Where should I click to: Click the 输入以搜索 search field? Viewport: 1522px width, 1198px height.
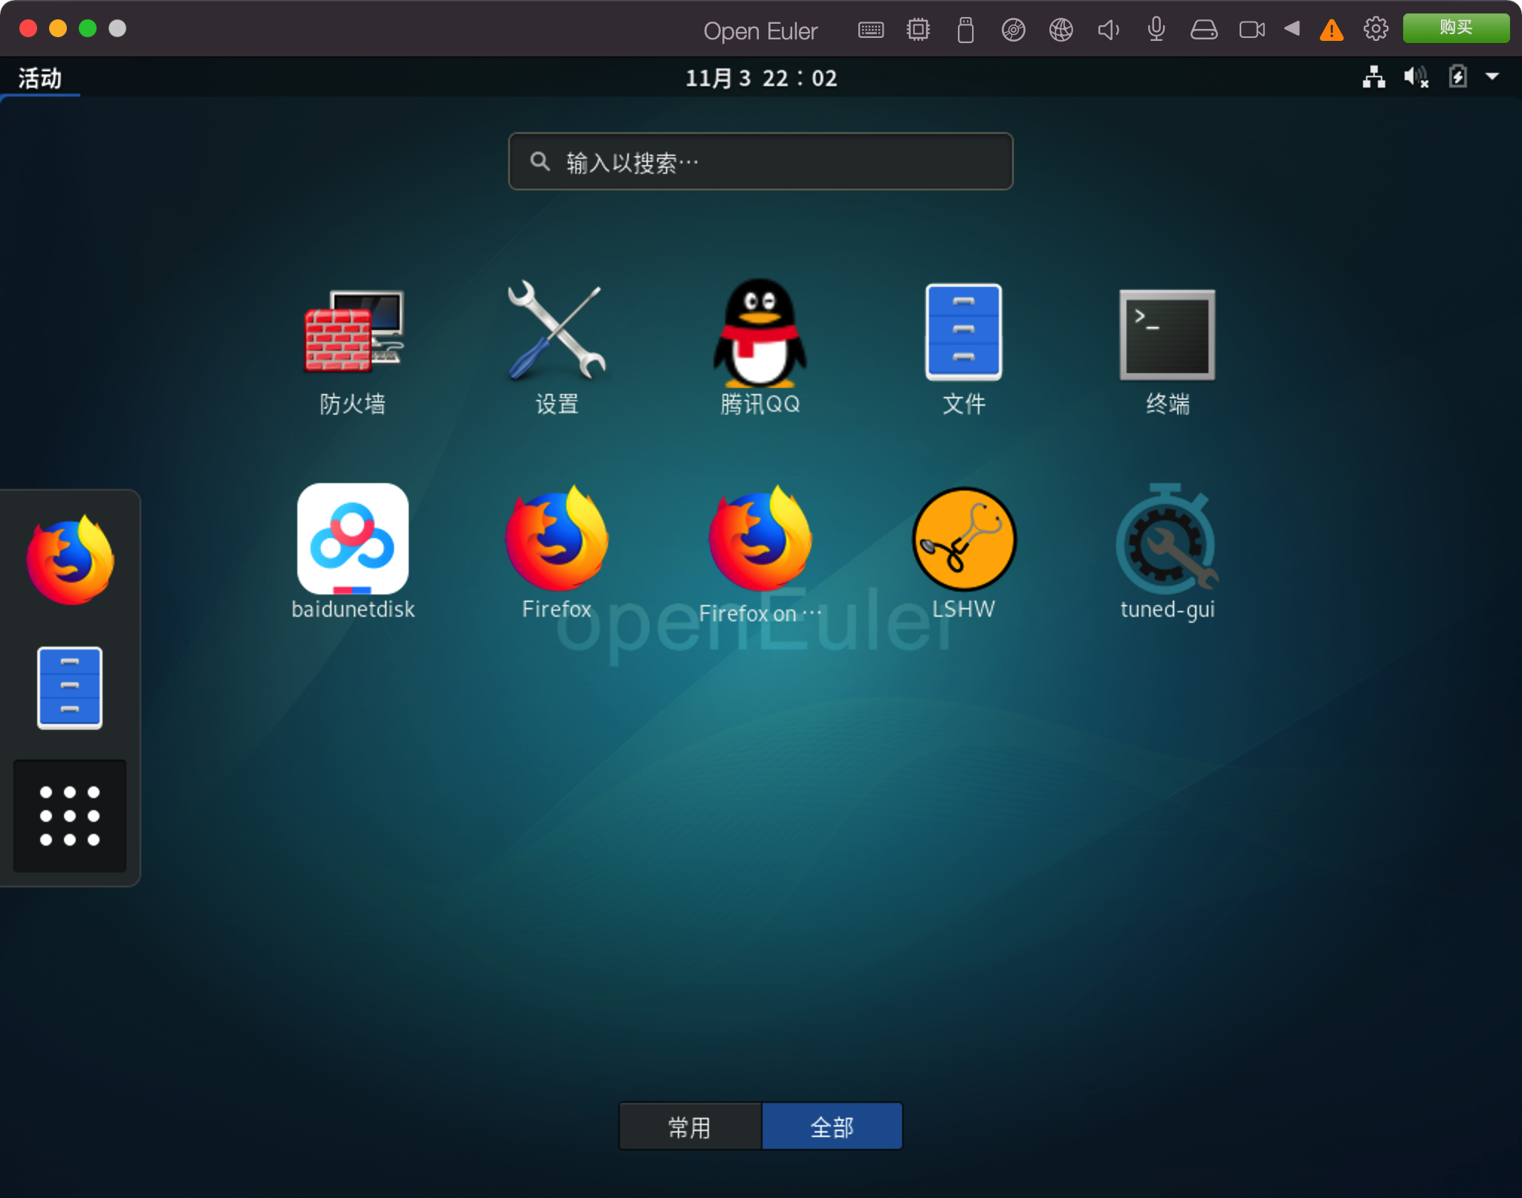760,162
